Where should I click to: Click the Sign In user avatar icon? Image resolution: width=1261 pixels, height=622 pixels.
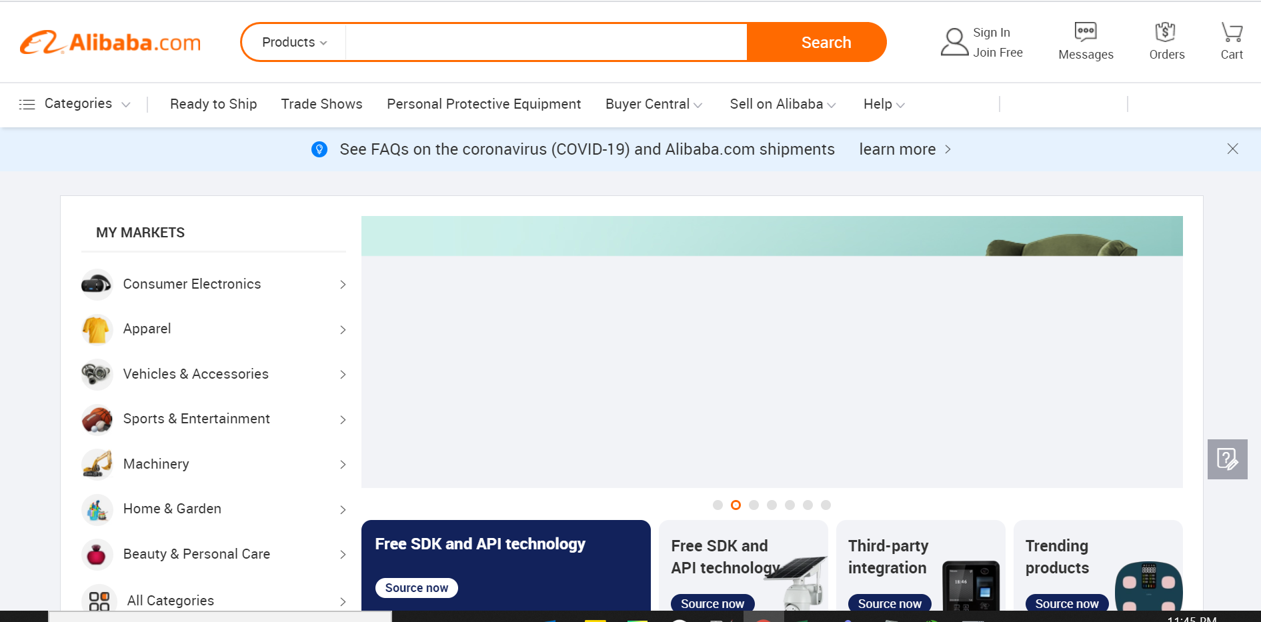(954, 42)
